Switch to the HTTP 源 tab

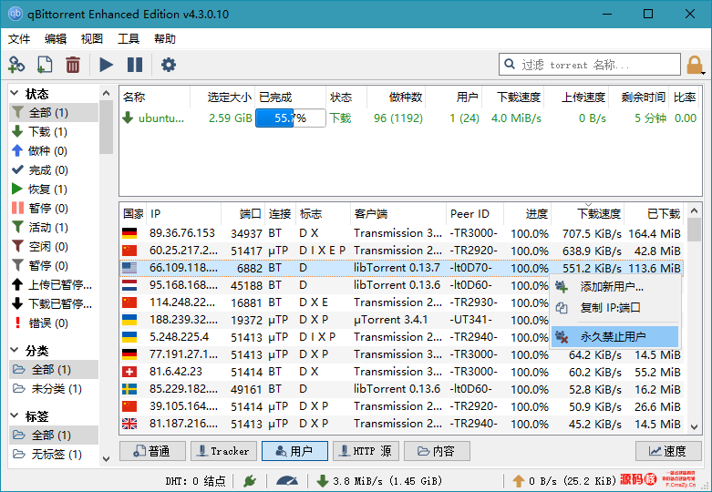[x=366, y=451]
